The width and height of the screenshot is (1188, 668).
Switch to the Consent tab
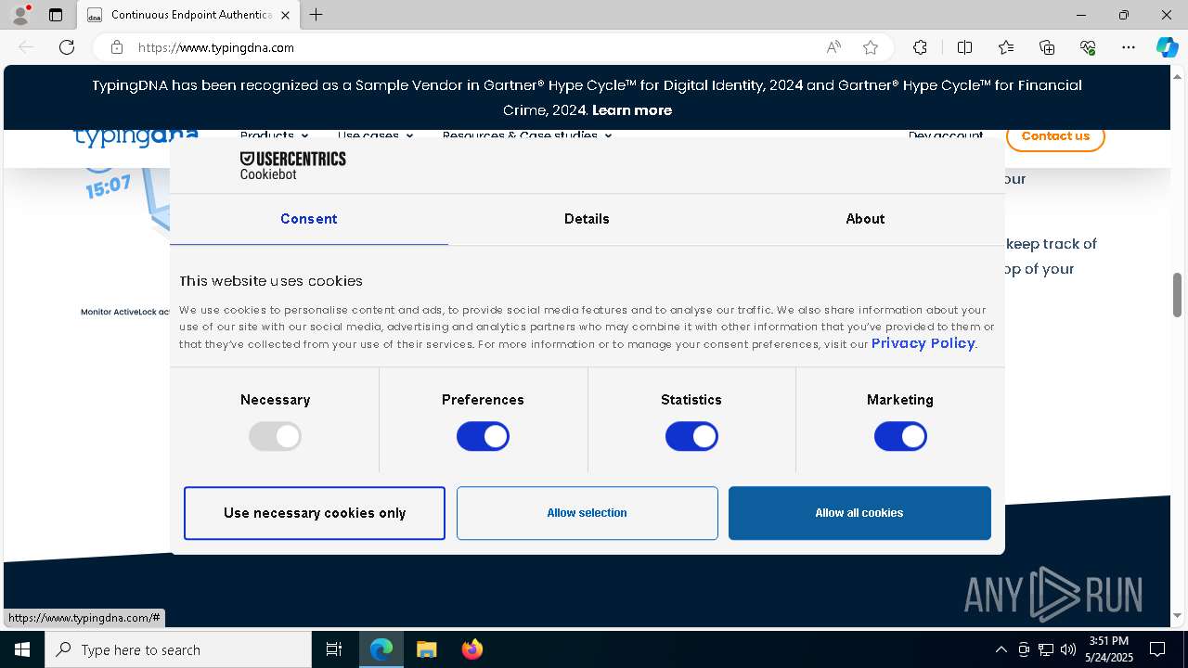pyautogui.click(x=309, y=219)
